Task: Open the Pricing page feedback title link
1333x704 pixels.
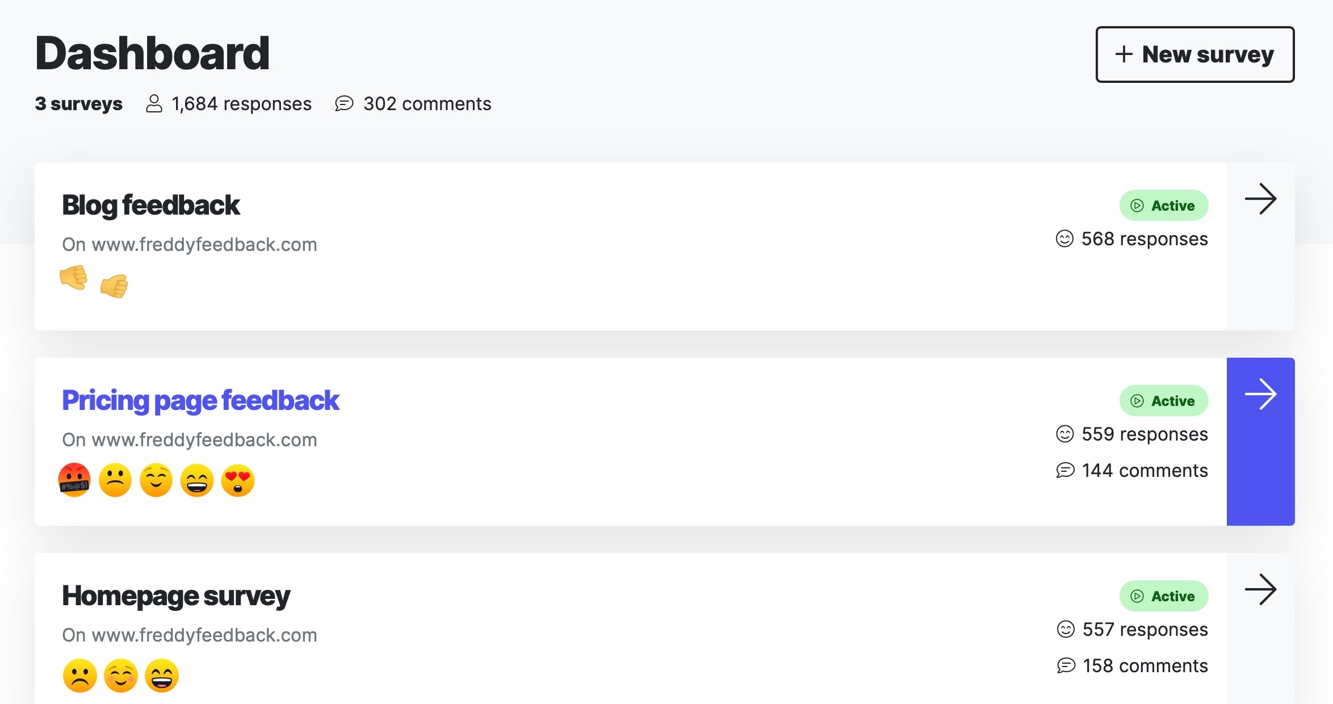Action: point(200,401)
